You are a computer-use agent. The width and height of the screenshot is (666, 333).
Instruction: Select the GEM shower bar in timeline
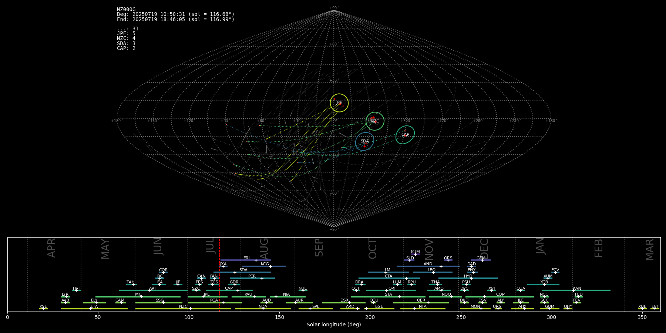click(481, 260)
